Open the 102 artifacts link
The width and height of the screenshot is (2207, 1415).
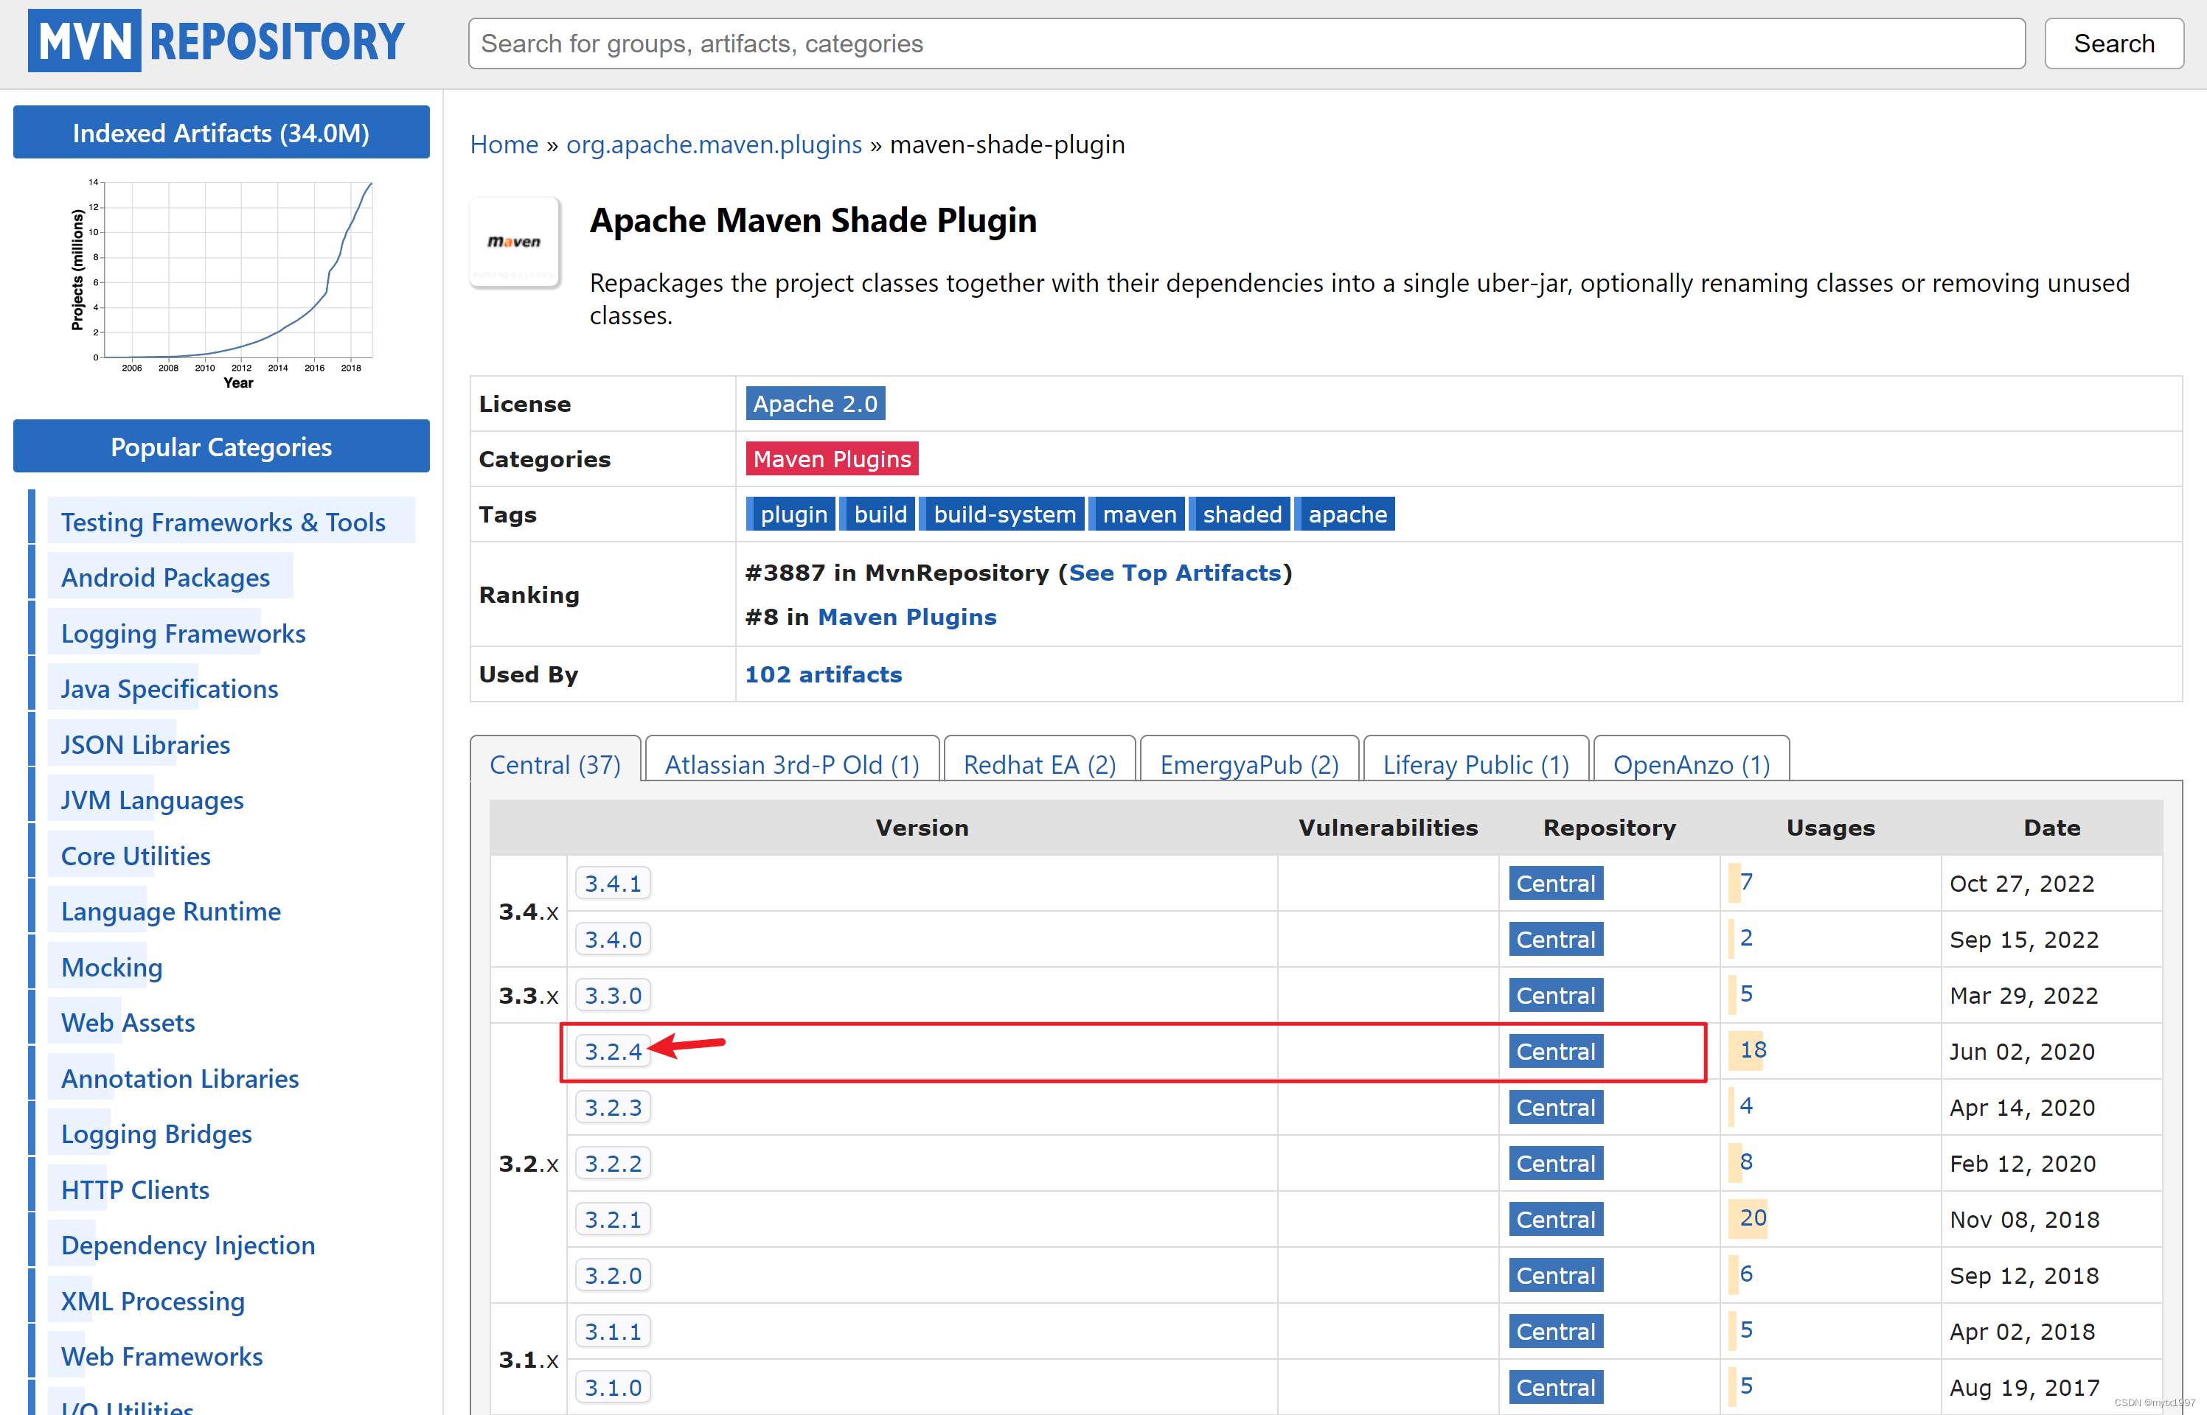click(823, 674)
